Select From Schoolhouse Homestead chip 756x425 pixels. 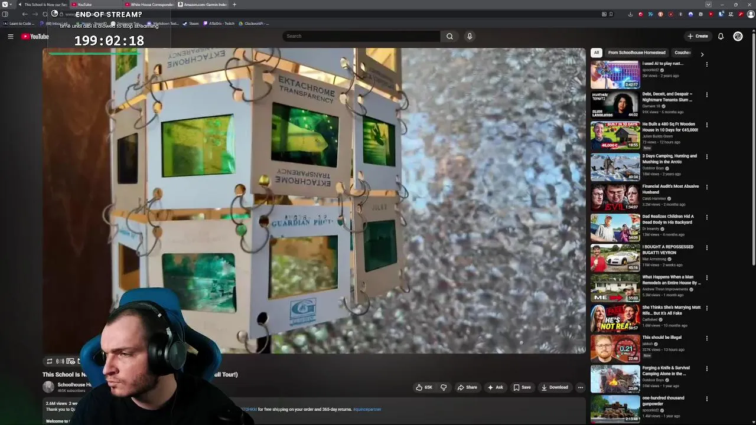[637, 53]
